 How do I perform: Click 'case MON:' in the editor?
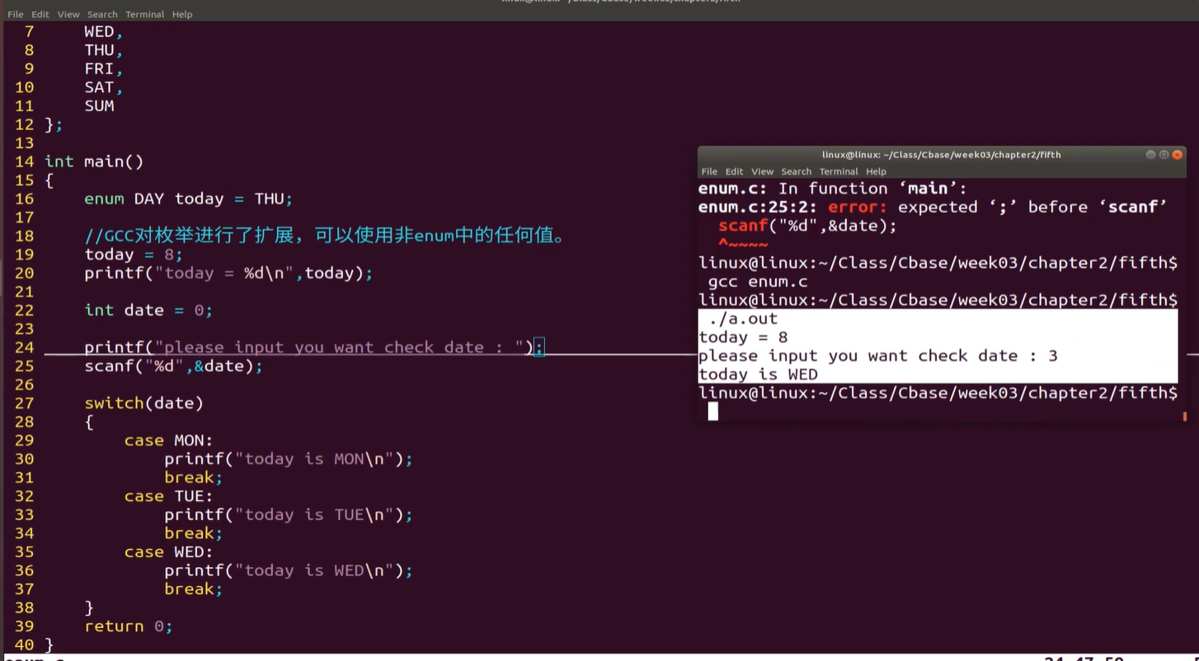(168, 440)
